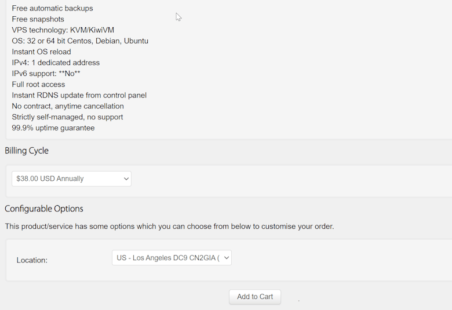Click the Location label
The width and height of the screenshot is (452, 310).
(x=32, y=260)
